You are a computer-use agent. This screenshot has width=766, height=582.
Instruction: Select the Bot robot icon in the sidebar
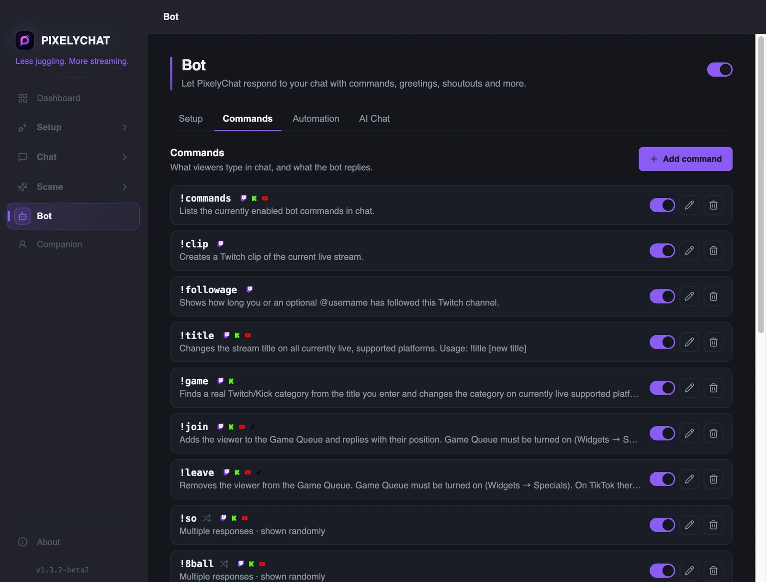click(x=23, y=216)
